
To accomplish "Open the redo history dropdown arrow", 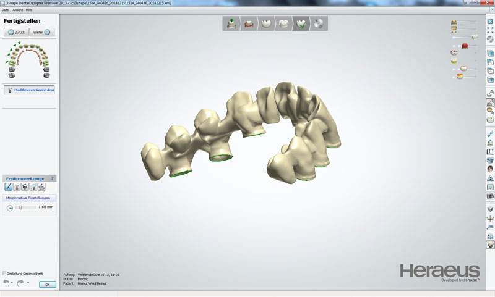I will coord(28,283).
